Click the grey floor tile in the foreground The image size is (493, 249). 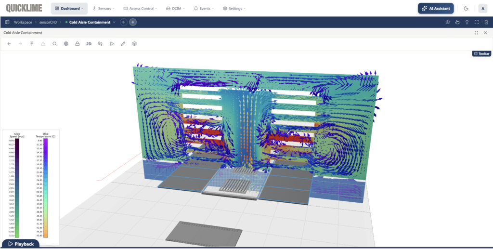coord(204,234)
